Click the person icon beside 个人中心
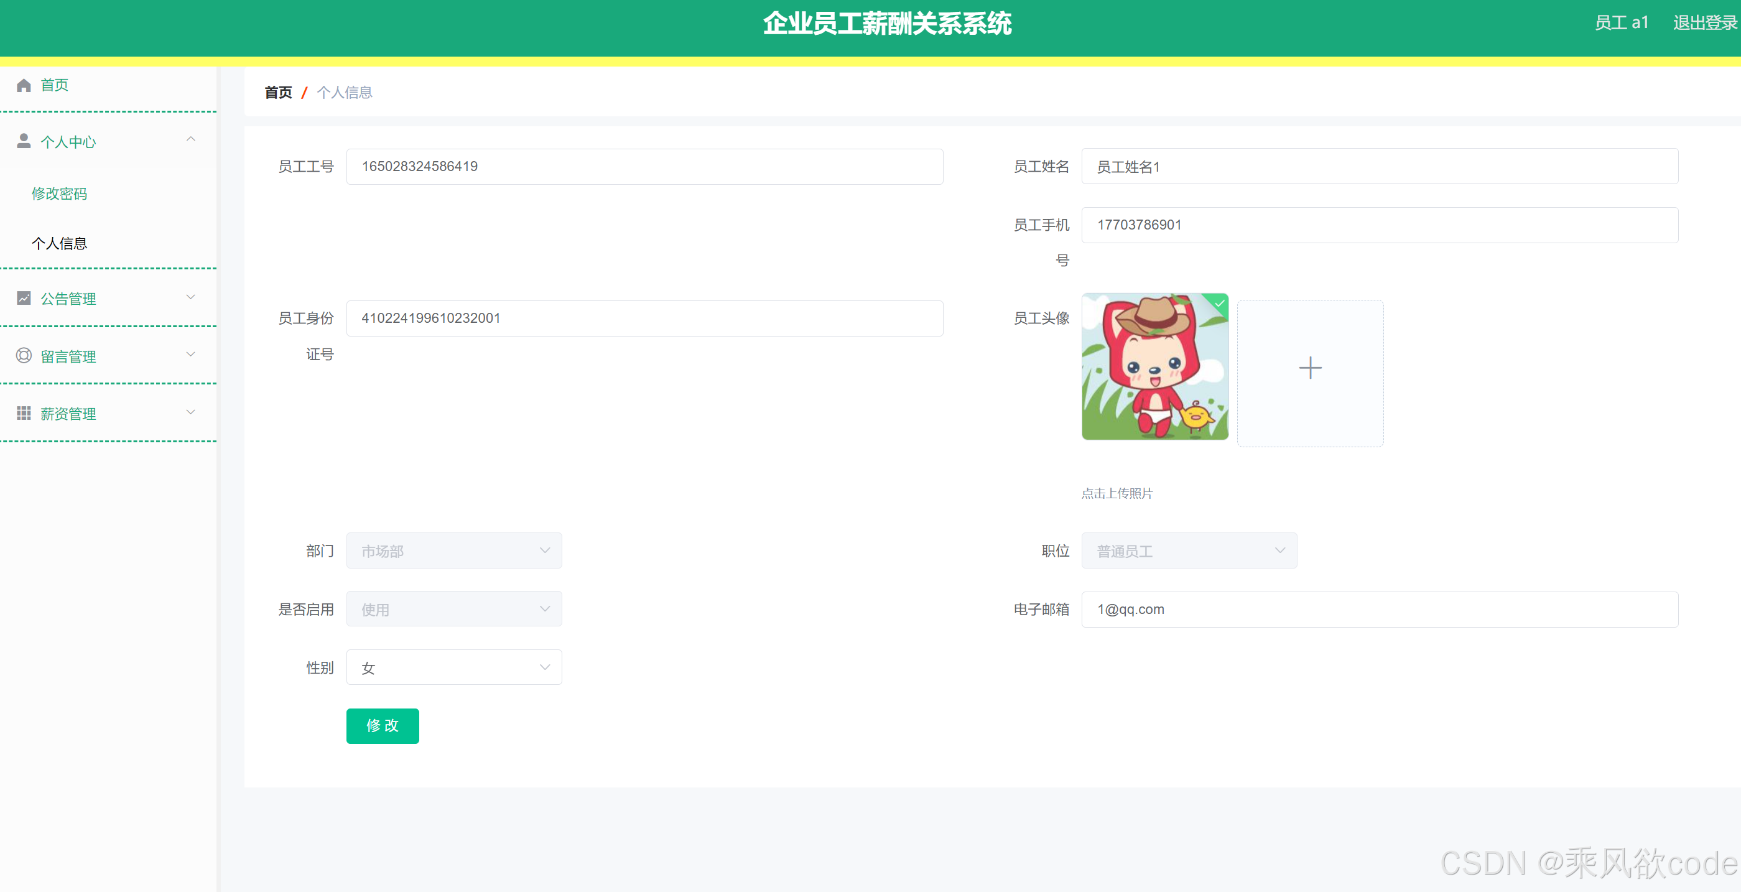The height and width of the screenshot is (892, 1741). (24, 141)
